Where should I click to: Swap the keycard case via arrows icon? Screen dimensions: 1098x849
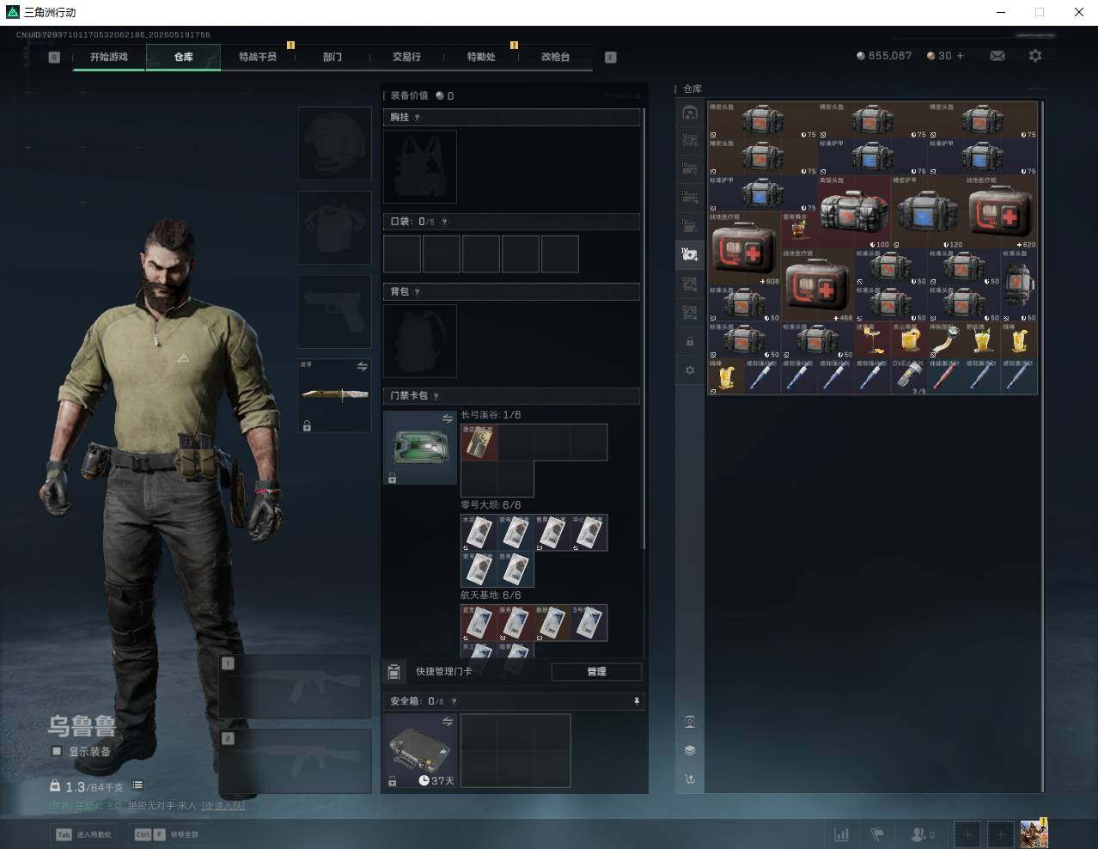coord(448,418)
